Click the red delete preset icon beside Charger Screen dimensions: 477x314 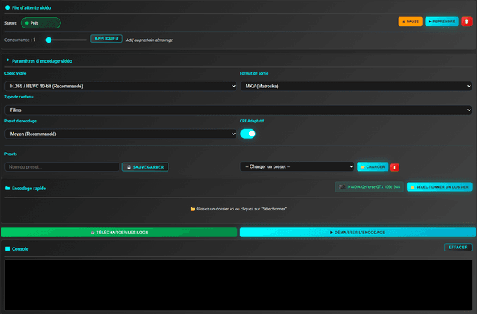point(394,167)
